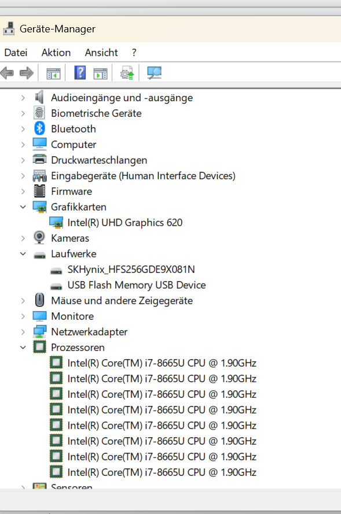Viewport: 341px width, 514px height.
Task: Select the Bluetooth category label
Action: coord(74,129)
